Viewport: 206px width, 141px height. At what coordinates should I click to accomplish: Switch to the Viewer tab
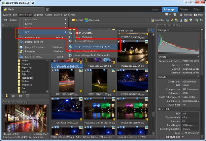(x=184, y=10)
